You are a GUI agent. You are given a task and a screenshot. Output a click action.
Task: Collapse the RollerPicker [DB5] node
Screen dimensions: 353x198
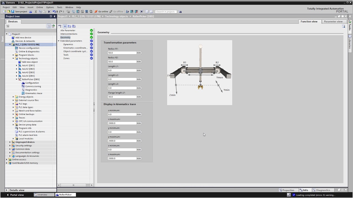(x=17, y=79)
